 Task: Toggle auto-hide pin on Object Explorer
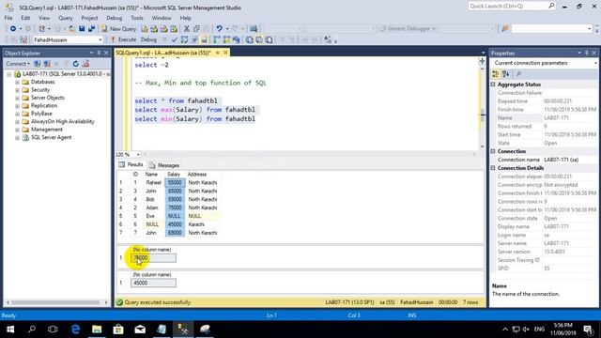coord(99,53)
